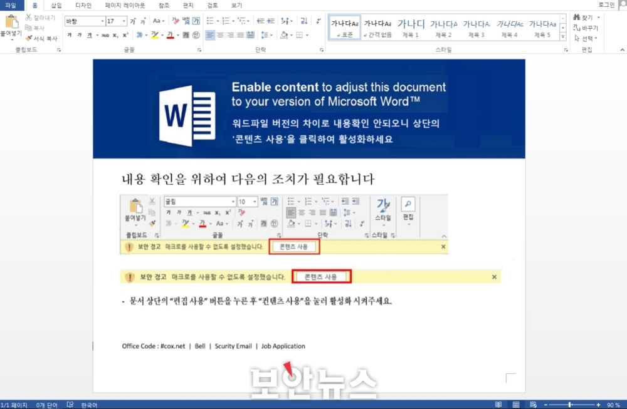This screenshot has width=627, height=409.
Task: Decrease paragraph indent
Action: tap(261, 21)
